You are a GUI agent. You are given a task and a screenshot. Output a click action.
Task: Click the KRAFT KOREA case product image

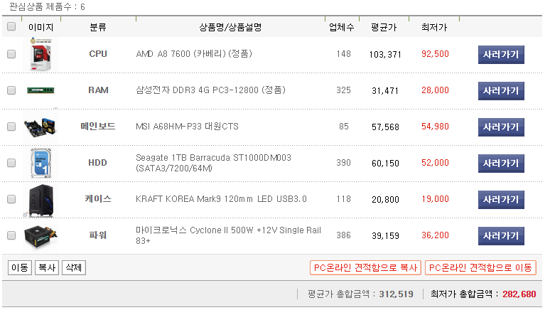(41, 199)
